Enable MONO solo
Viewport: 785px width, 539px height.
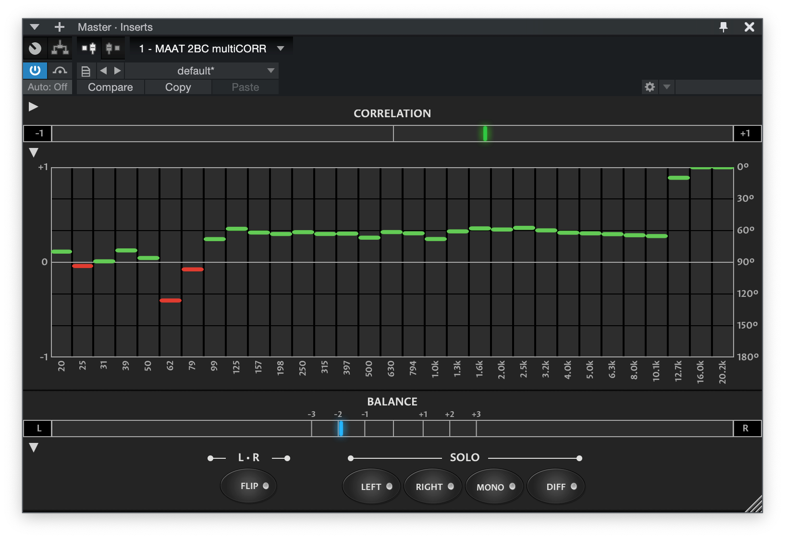pyautogui.click(x=494, y=487)
